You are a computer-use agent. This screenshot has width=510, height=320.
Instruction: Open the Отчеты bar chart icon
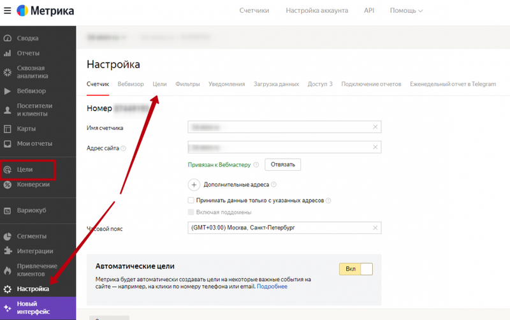pyautogui.click(x=8, y=54)
